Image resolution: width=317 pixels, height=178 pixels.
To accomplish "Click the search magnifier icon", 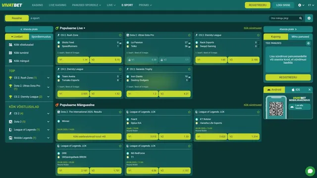I will (x=301, y=18).
